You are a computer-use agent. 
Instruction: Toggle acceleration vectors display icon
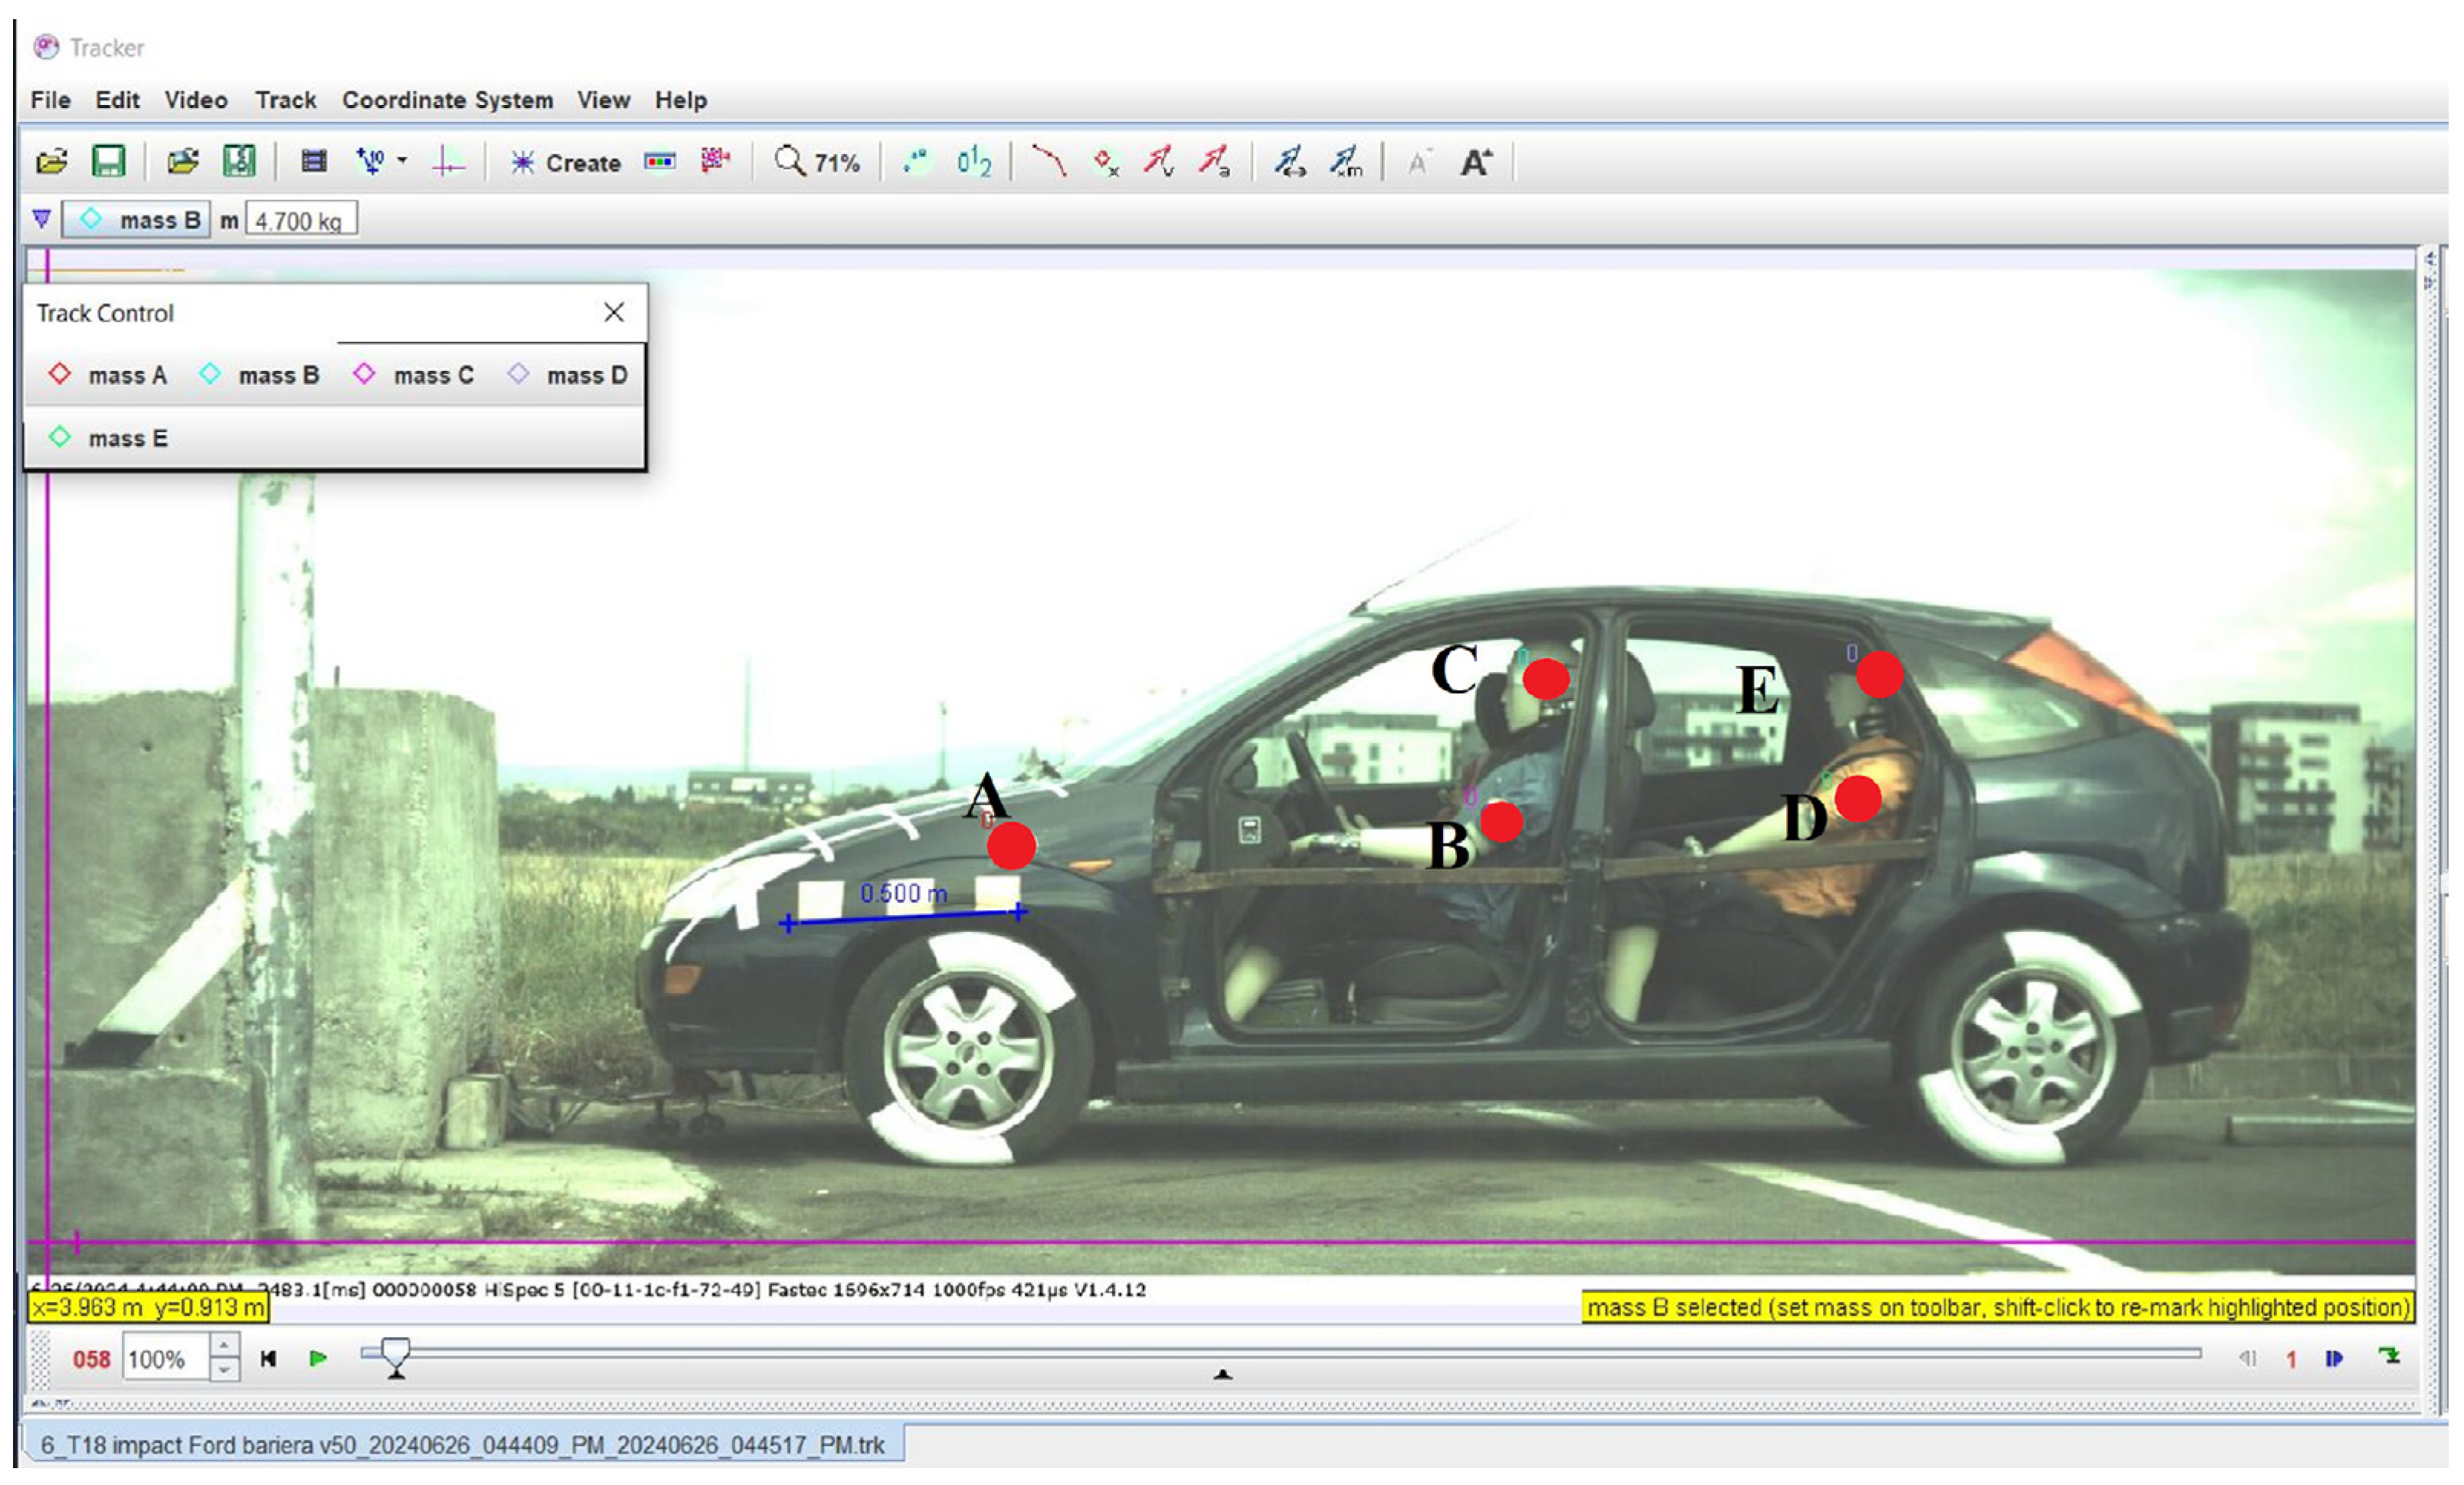1215,161
